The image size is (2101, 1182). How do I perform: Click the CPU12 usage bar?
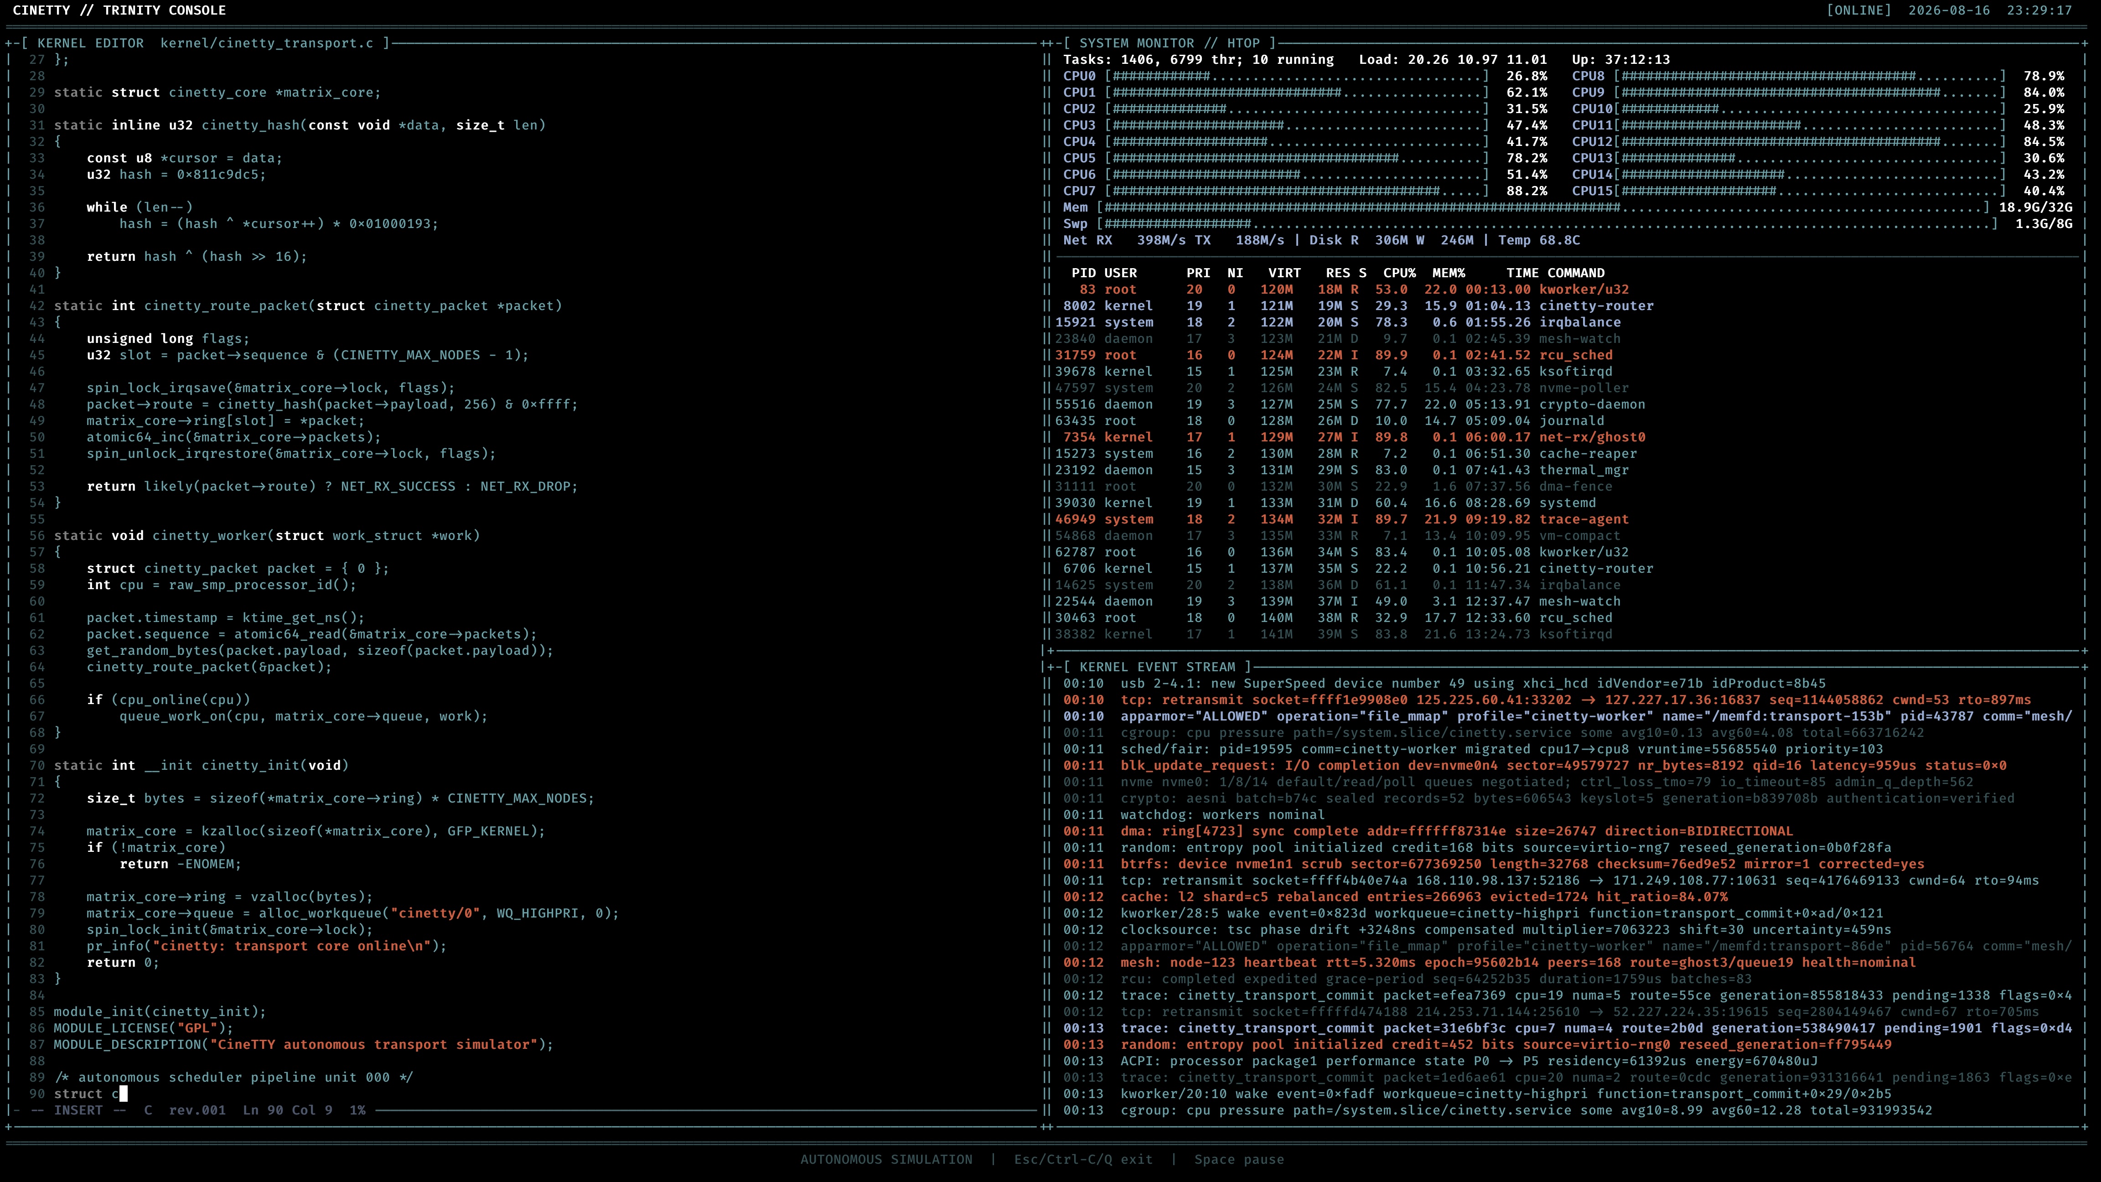1810,142
